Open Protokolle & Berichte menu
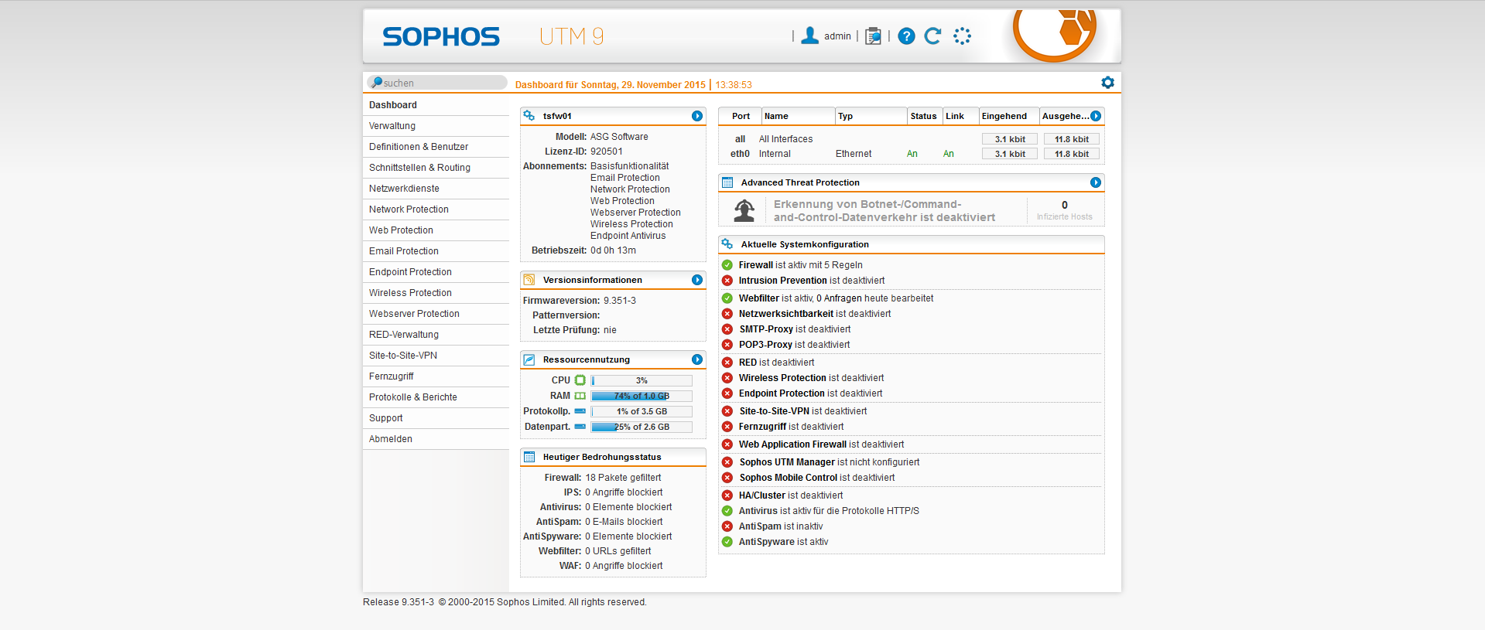 [436, 397]
